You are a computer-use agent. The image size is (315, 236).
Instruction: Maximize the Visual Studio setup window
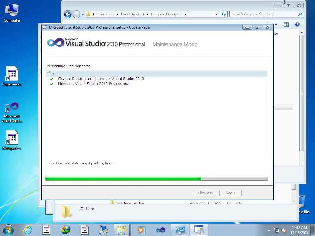[x=257, y=27]
